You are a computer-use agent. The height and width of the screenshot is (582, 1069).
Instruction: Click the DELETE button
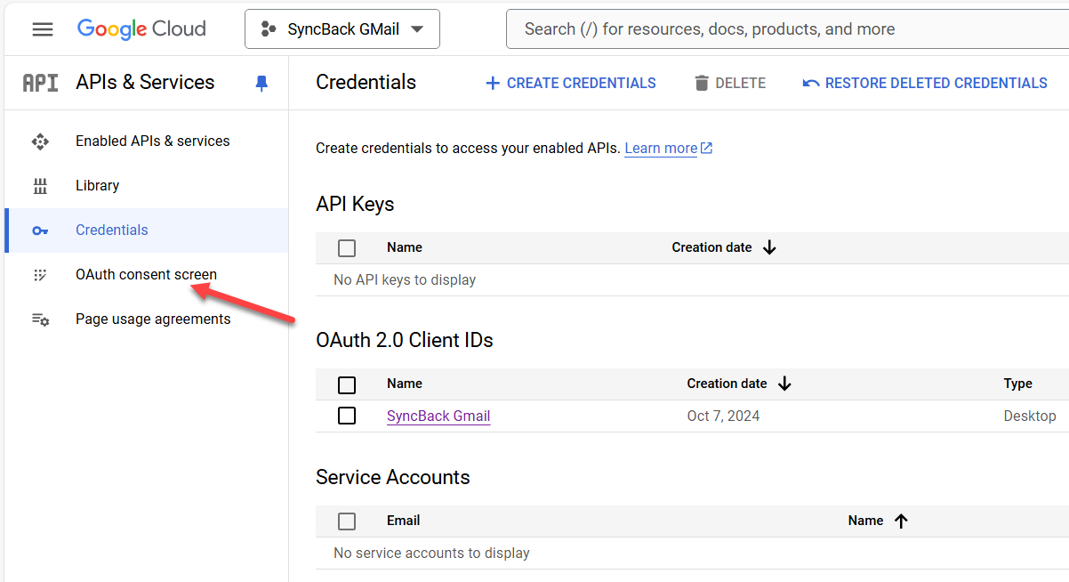[729, 83]
